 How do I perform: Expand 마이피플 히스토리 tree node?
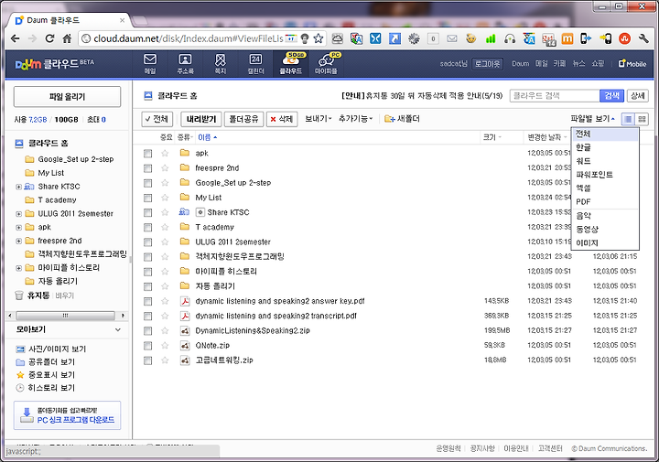pyautogui.click(x=18, y=268)
